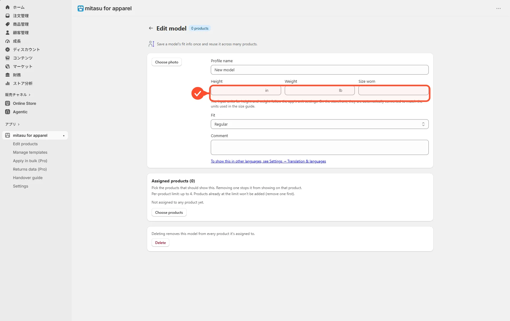Viewport: 510px width, 321px height.
Task: Open Online Store channel label
Action: click(24, 103)
